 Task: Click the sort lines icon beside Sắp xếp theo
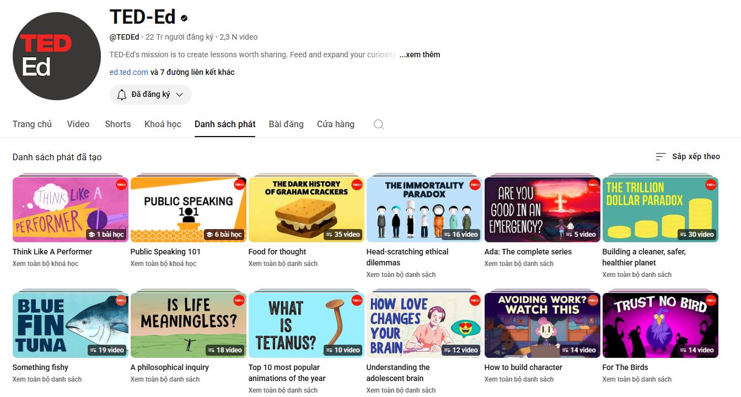(661, 157)
